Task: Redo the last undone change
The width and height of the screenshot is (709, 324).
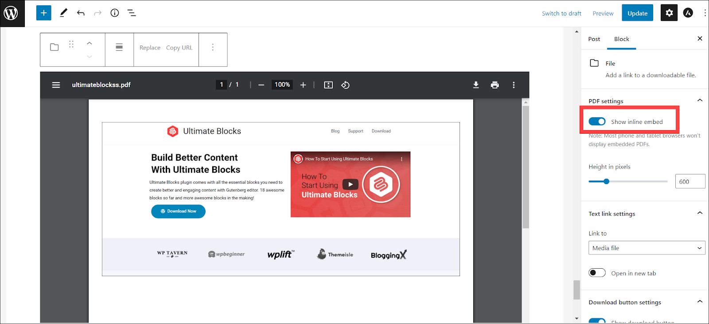Action: click(97, 13)
